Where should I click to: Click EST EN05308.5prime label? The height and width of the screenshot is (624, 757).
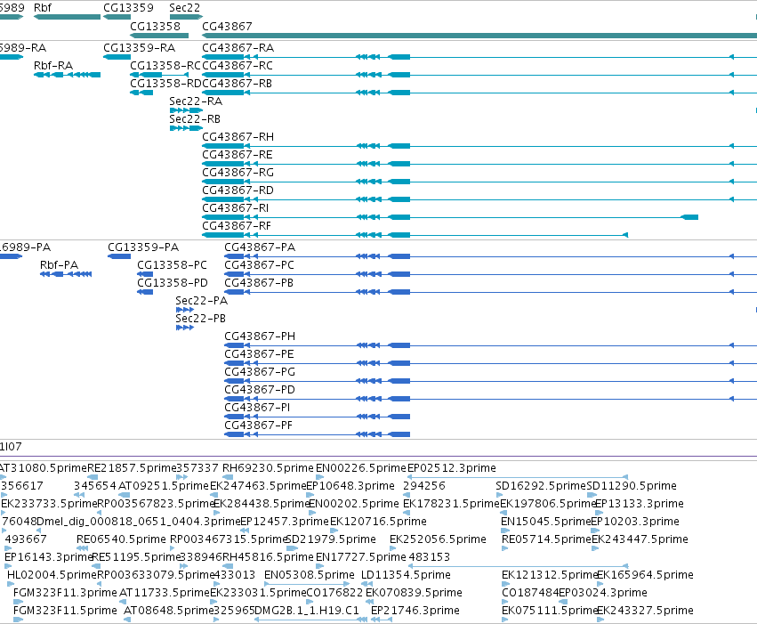[x=310, y=575]
